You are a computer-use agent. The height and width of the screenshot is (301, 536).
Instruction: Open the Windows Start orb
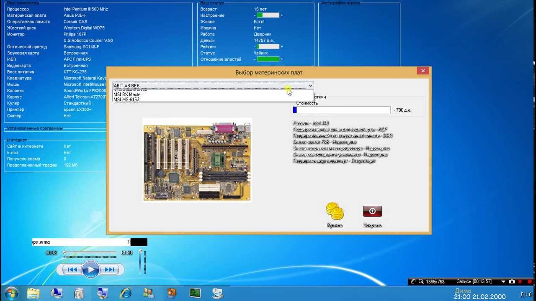[11, 293]
